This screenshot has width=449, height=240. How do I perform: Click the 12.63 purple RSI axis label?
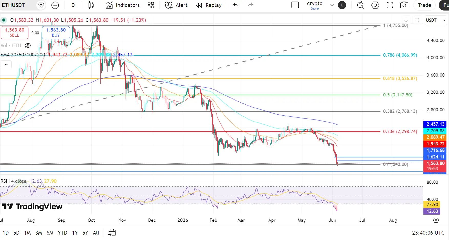tap(432, 211)
